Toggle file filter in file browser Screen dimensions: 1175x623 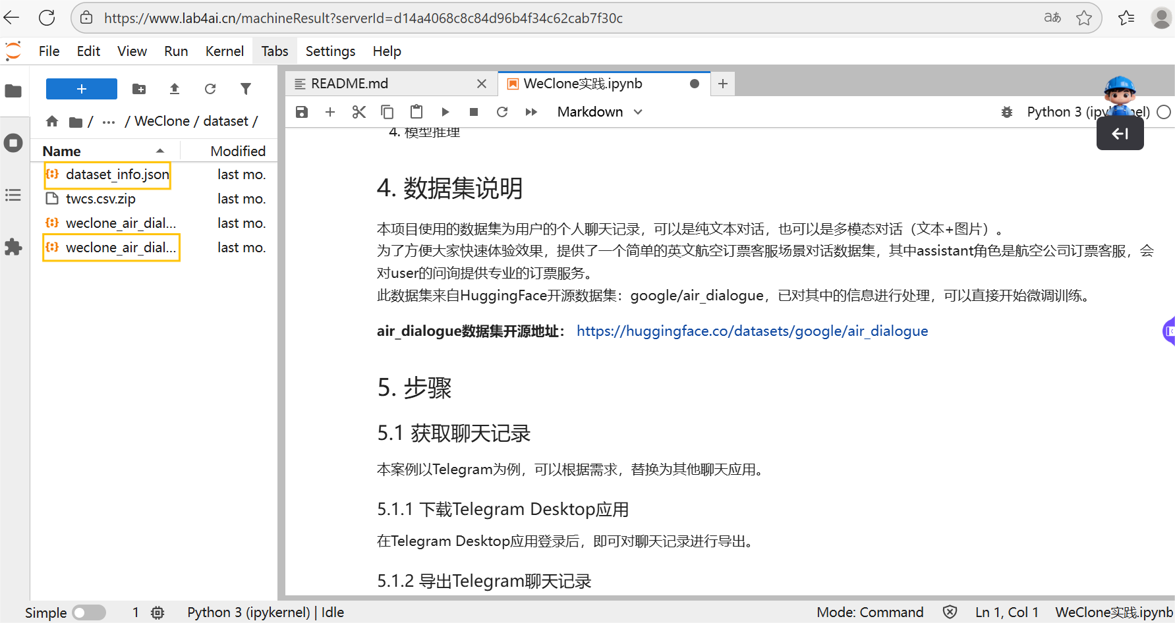pyautogui.click(x=246, y=89)
